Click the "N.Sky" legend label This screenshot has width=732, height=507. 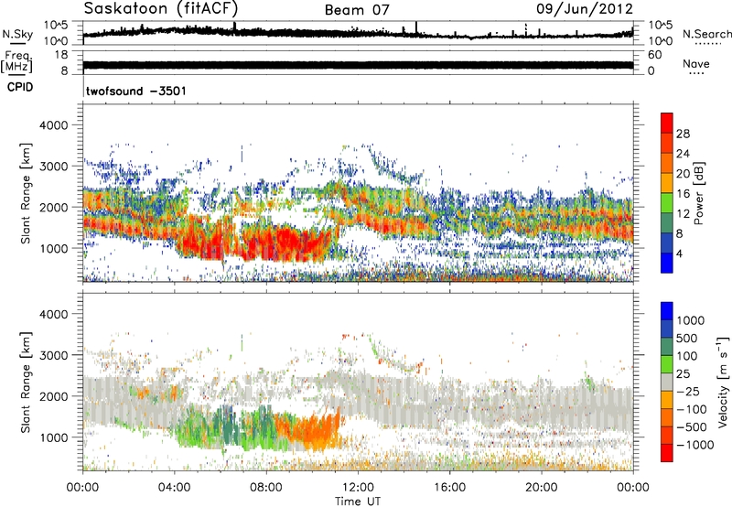[x=17, y=34]
